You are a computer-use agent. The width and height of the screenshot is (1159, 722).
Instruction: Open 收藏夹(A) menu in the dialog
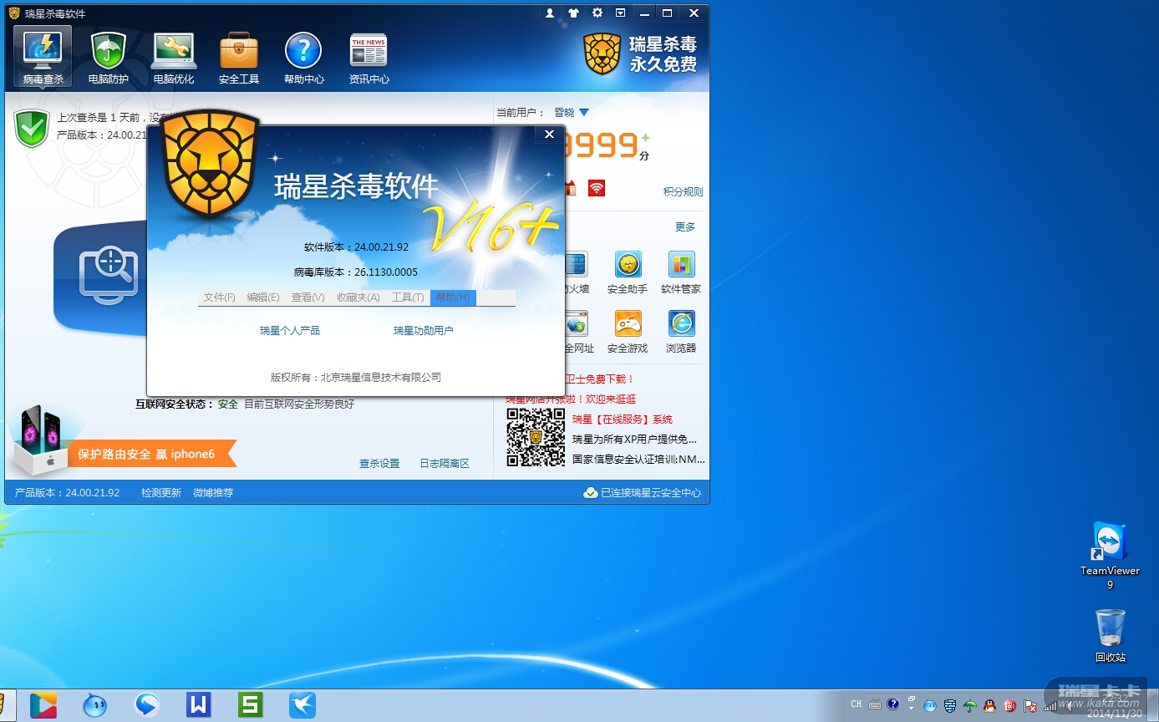358,297
